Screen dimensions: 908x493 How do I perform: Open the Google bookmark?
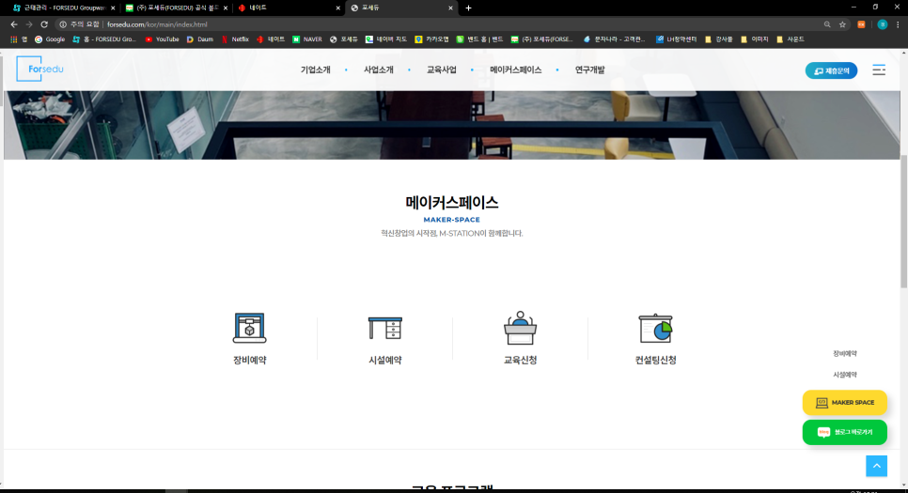[x=50, y=39]
